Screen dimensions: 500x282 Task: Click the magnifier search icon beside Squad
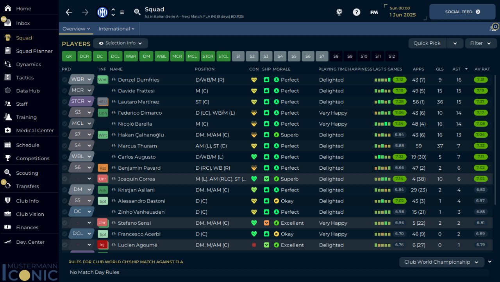point(137,12)
